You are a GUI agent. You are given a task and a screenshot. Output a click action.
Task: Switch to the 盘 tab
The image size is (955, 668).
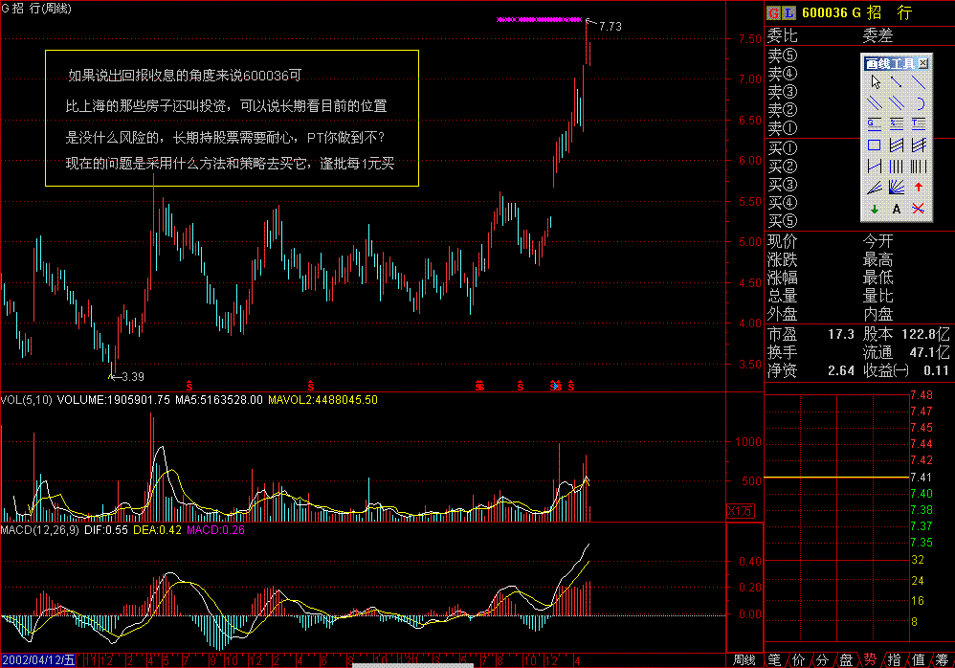847,660
